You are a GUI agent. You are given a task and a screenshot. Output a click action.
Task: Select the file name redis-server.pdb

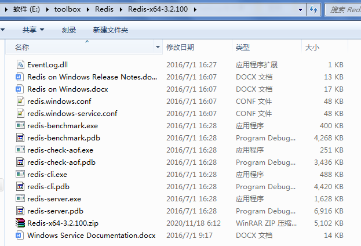(55, 211)
